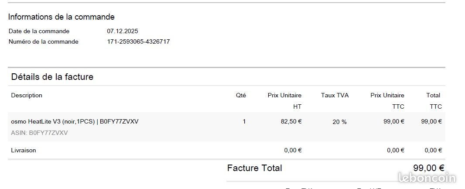Click the Prix Unitaire HT column header
Screen dimensions: 465x189
point(284,101)
